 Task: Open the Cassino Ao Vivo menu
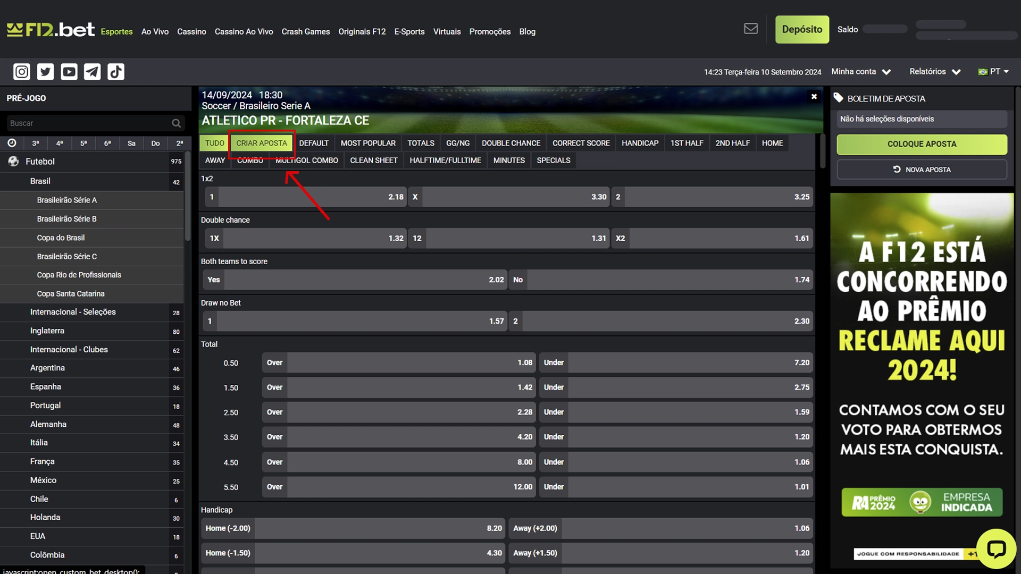[x=244, y=32]
